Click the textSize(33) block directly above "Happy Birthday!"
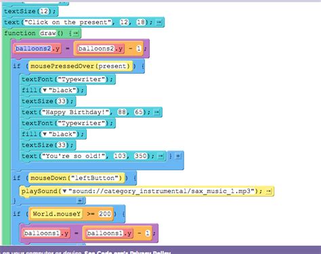 48,101
